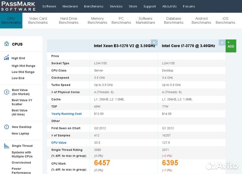
Task: Click the green ADD button
Action: click(231, 46)
